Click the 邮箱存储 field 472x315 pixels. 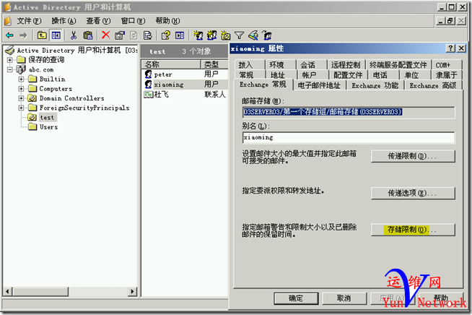(349, 112)
